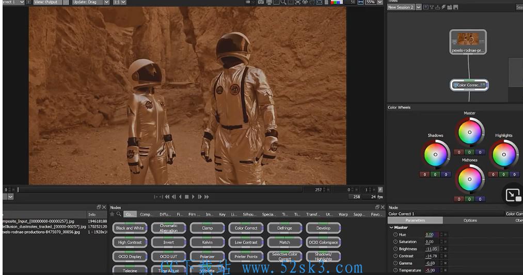Open the View: Output dropdown
523x275 pixels.
tap(66, 2)
